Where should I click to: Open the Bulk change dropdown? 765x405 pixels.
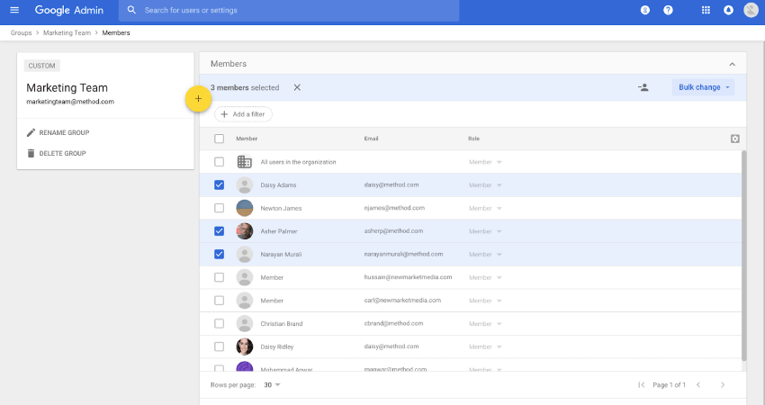703,87
